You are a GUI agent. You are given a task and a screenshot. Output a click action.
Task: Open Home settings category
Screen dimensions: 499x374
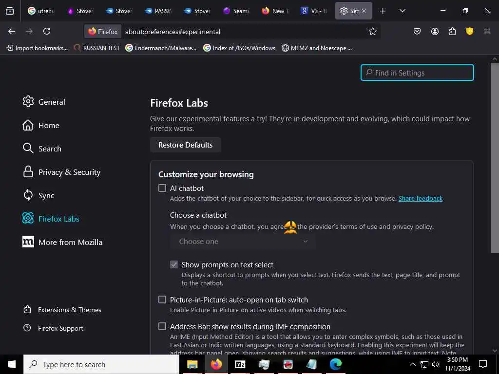click(x=41, y=125)
